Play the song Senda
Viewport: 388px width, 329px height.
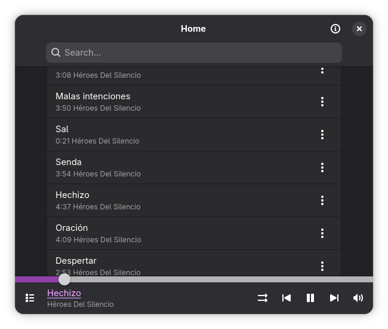pyautogui.click(x=179, y=167)
